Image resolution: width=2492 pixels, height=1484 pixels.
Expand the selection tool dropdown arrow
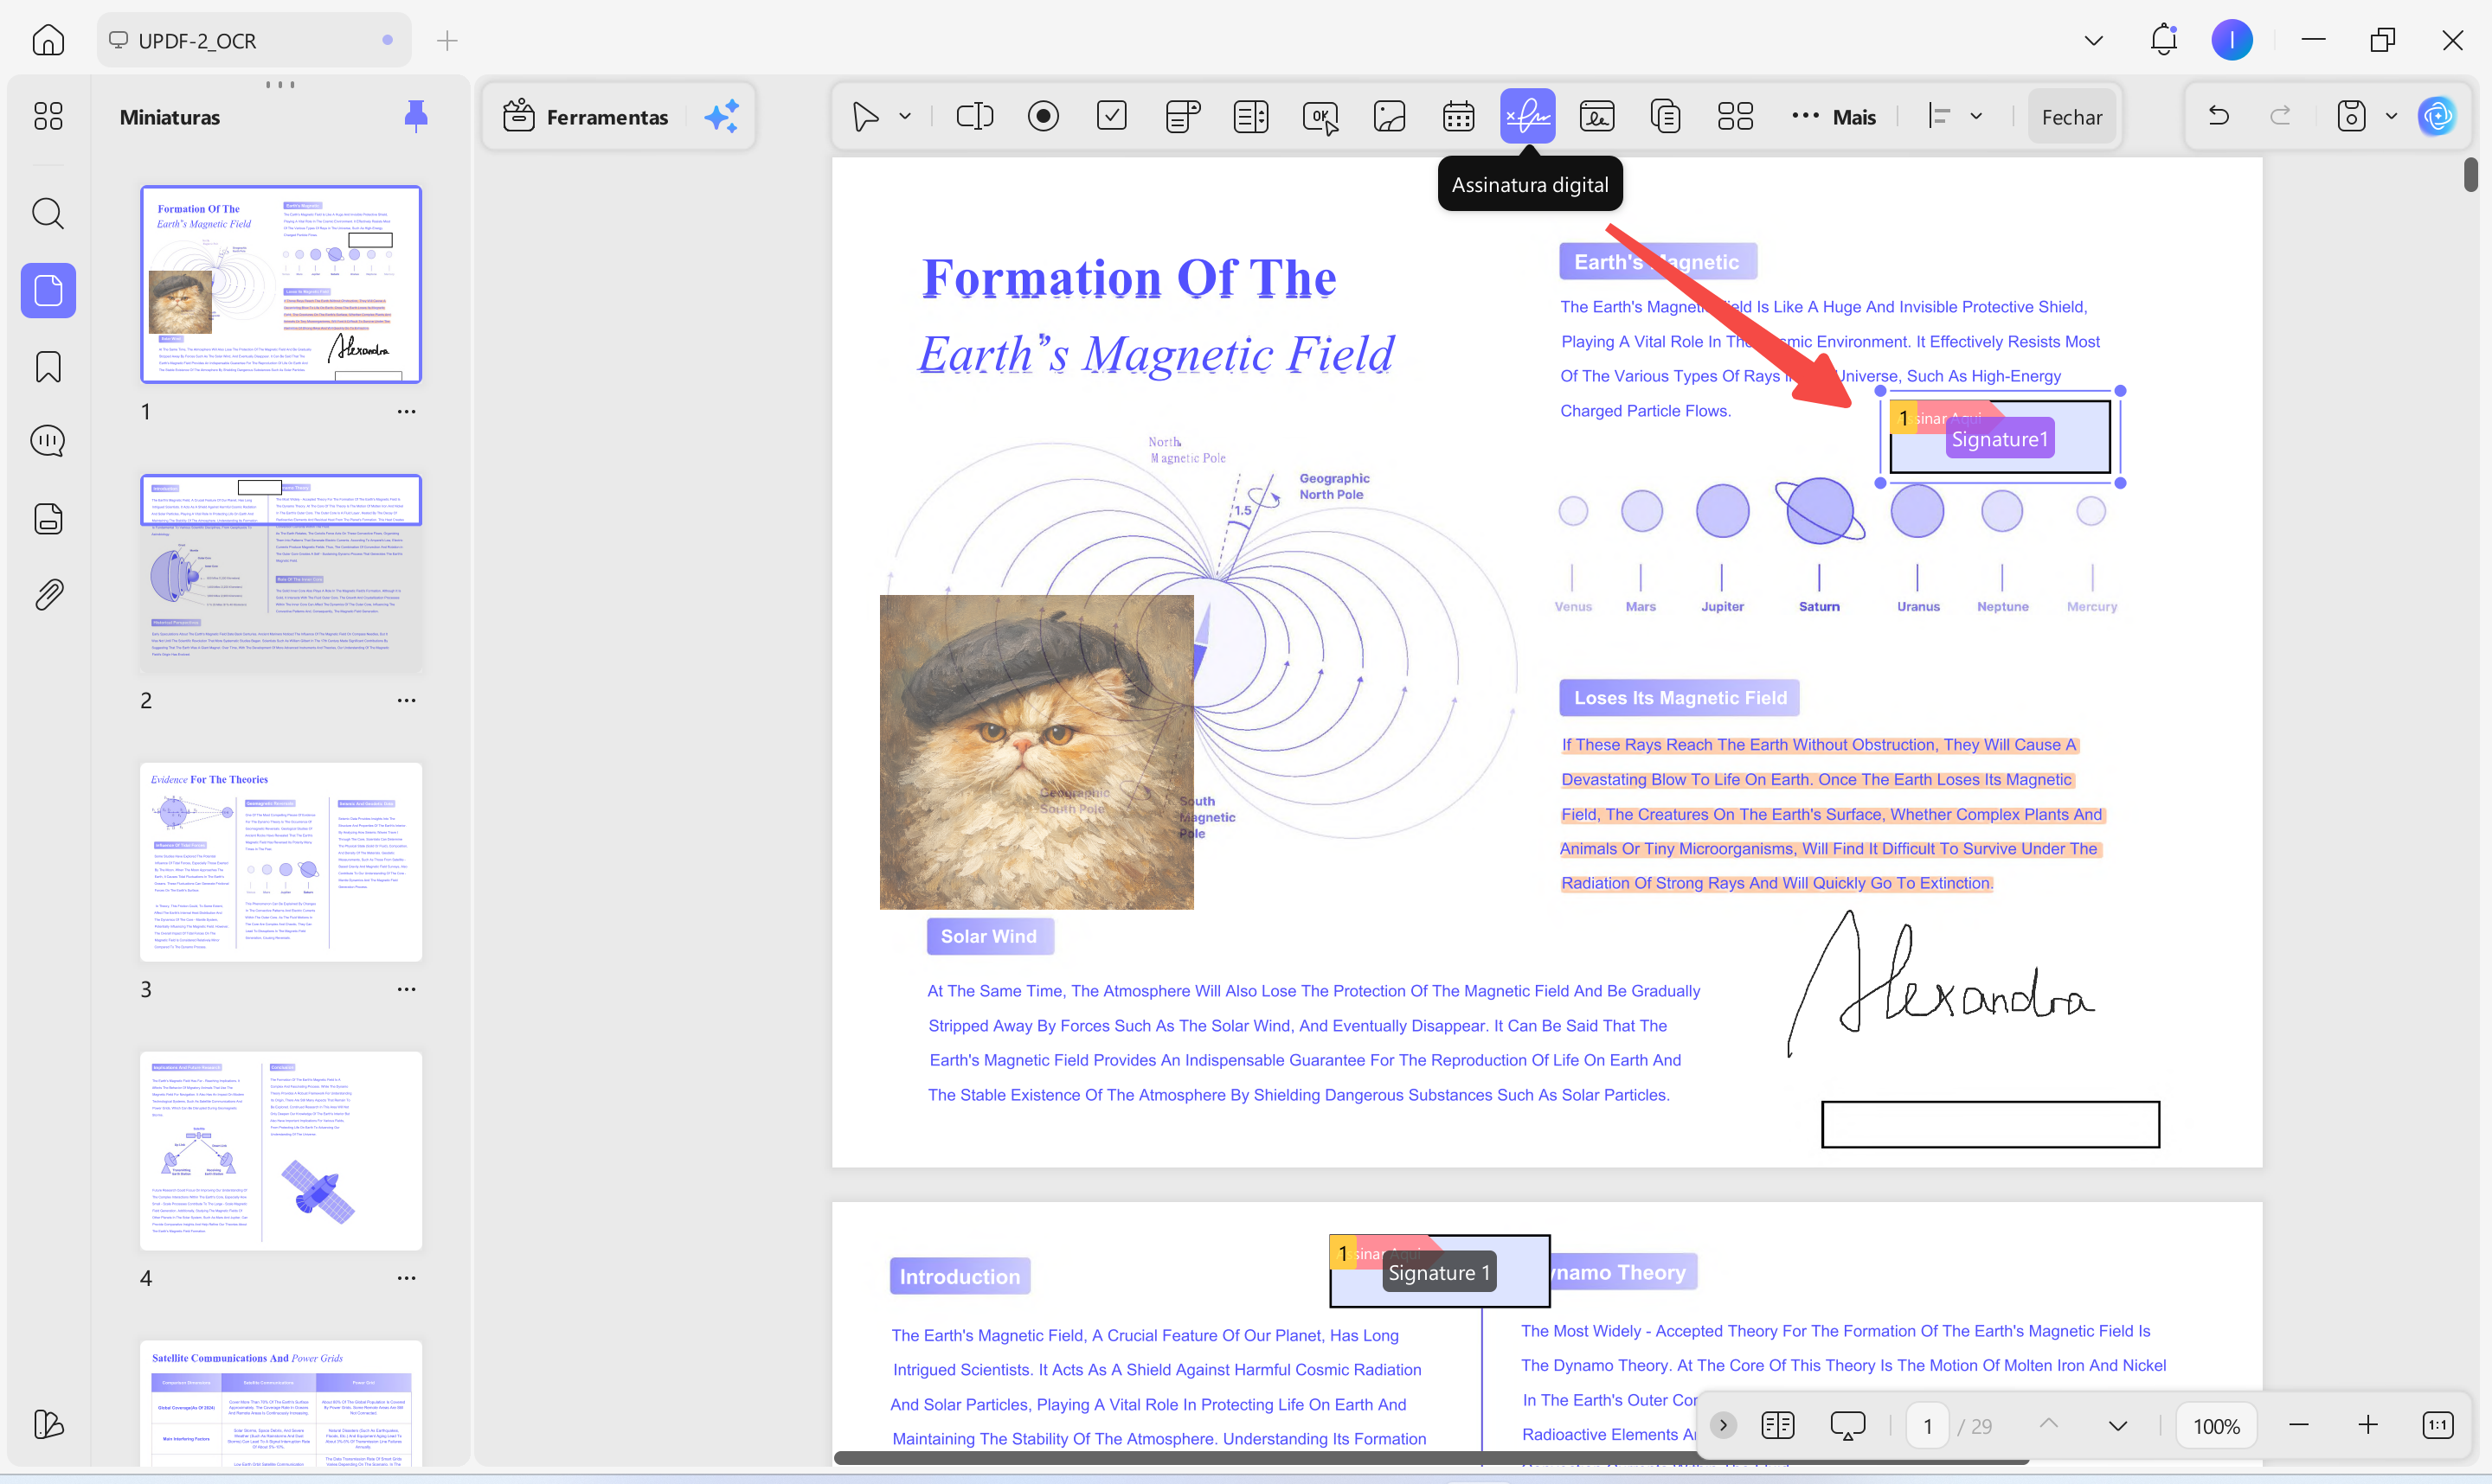(x=904, y=116)
